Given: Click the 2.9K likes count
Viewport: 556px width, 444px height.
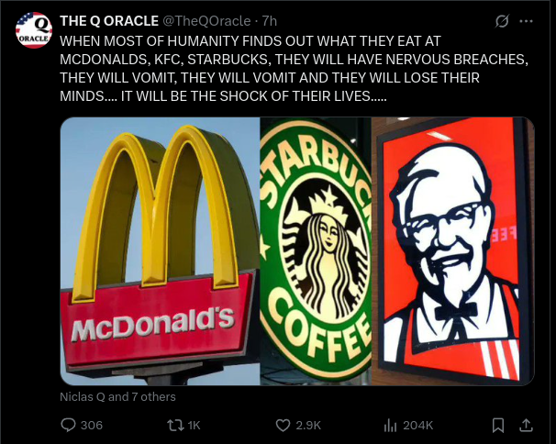Looking at the screenshot, I should pyautogui.click(x=308, y=425).
